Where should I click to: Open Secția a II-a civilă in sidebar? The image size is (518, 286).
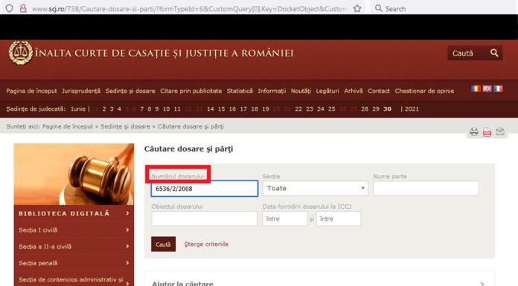(74, 247)
